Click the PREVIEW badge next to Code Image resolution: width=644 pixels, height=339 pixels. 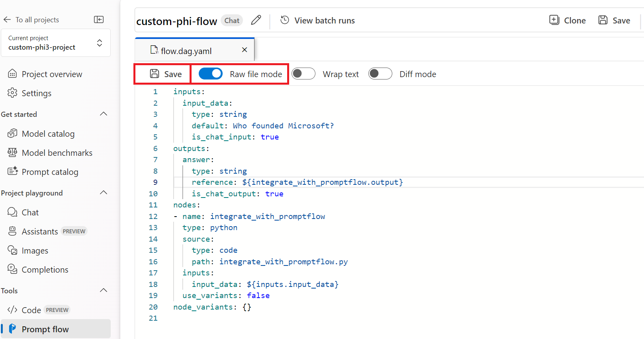point(57,310)
